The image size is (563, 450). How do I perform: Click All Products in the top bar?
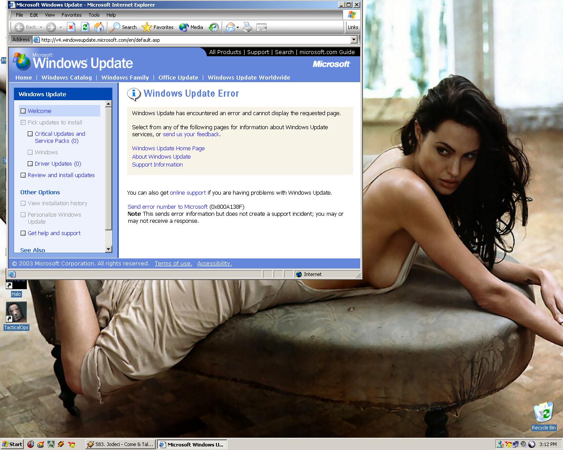click(x=225, y=52)
